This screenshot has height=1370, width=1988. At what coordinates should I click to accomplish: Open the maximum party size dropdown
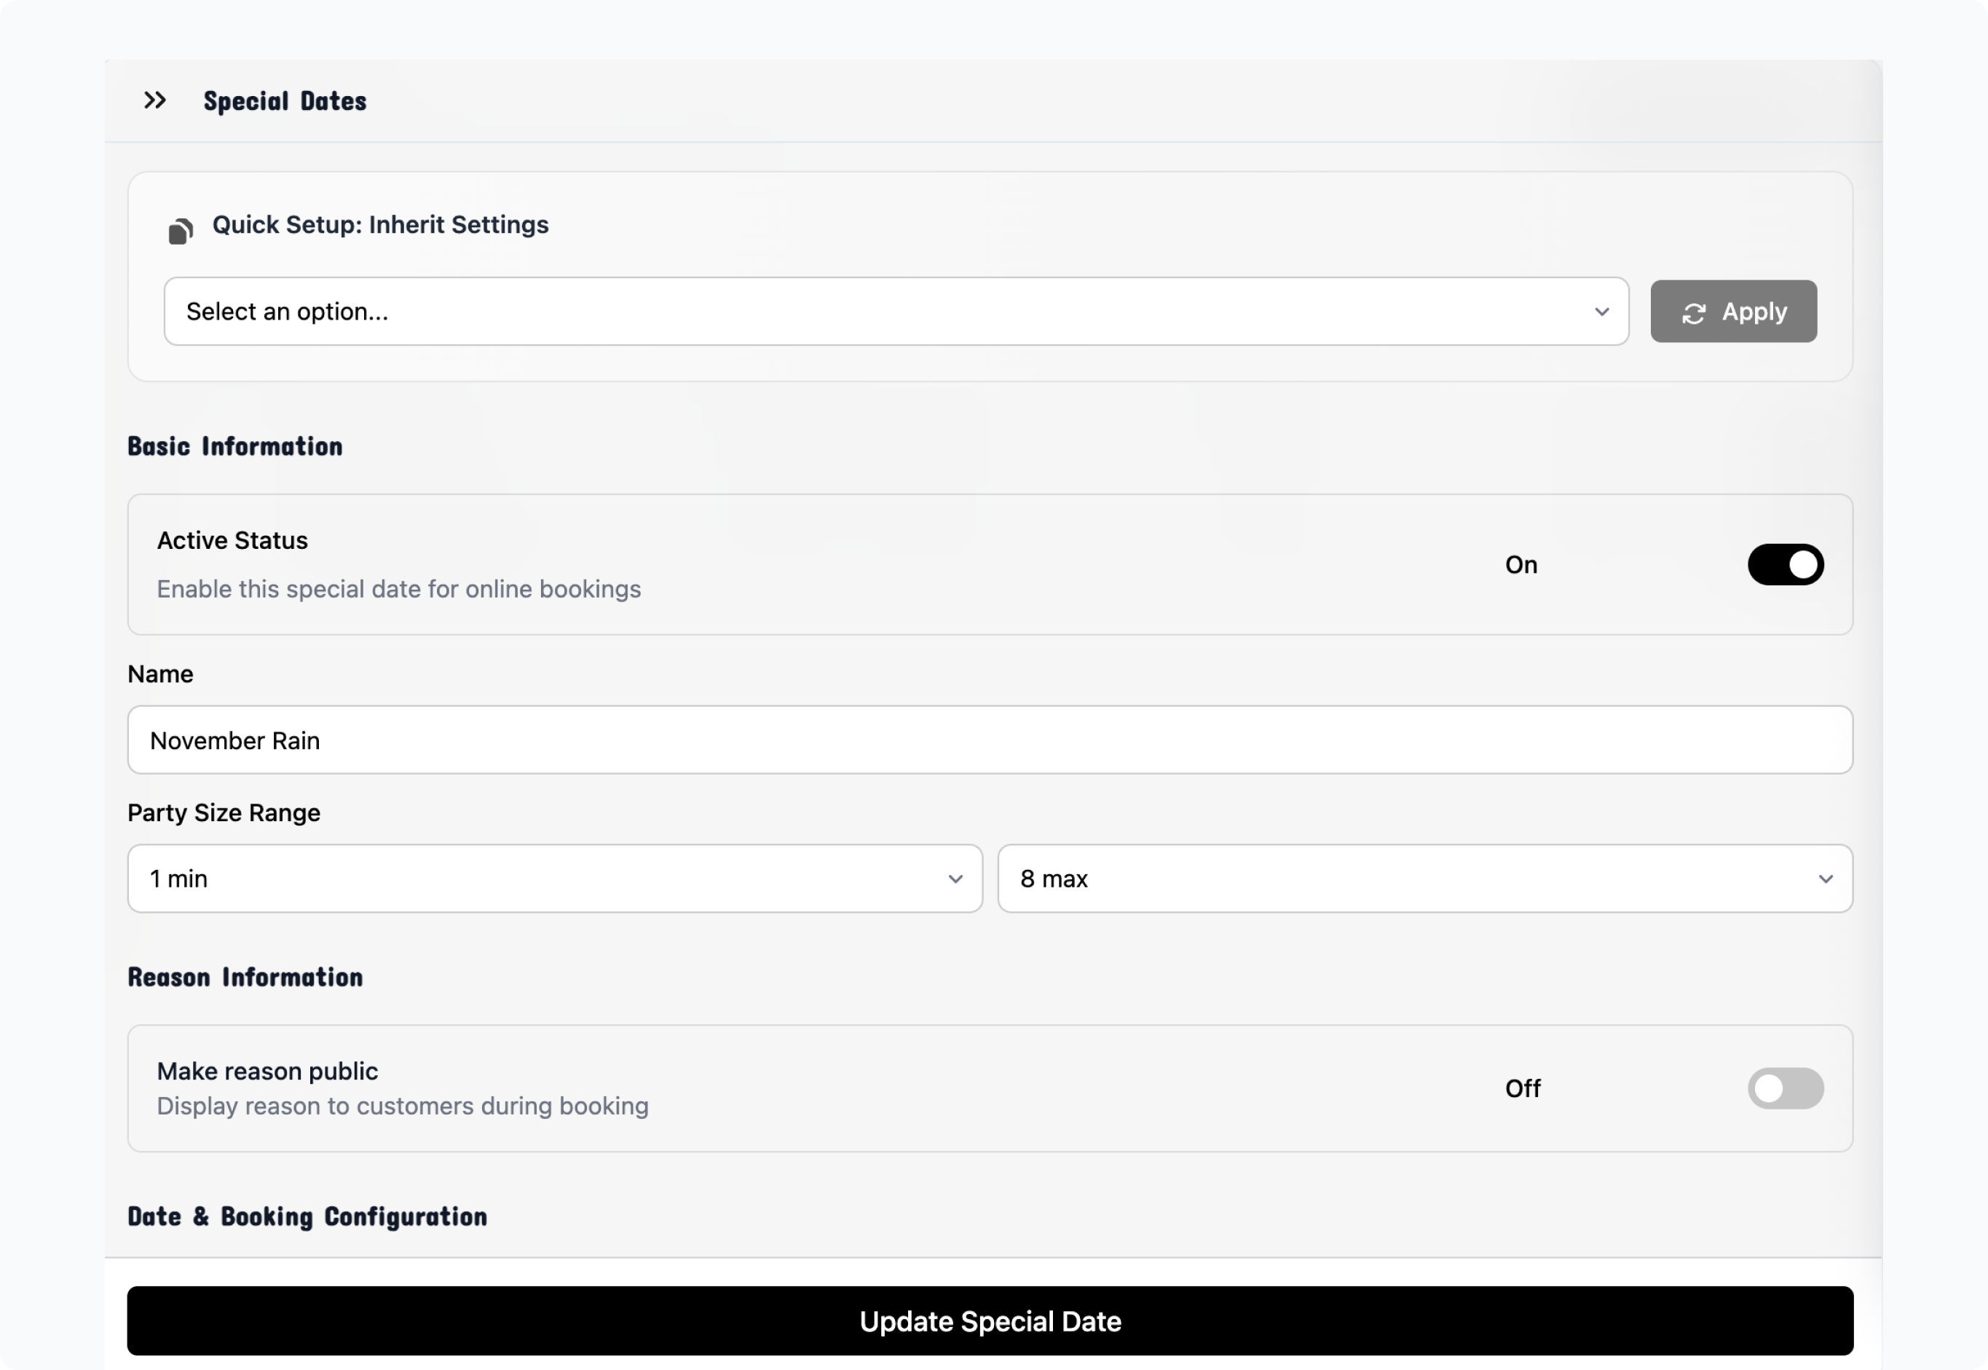point(1424,879)
